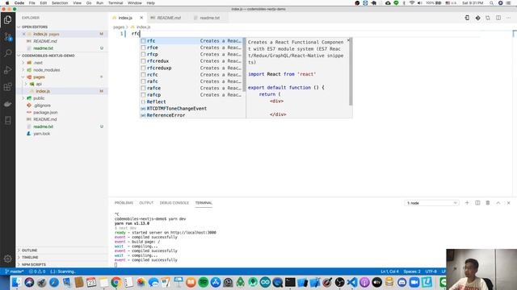This screenshot has height=290, width=517.
Task: Open Chrome from the dock
Action: (x=116, y=283)
